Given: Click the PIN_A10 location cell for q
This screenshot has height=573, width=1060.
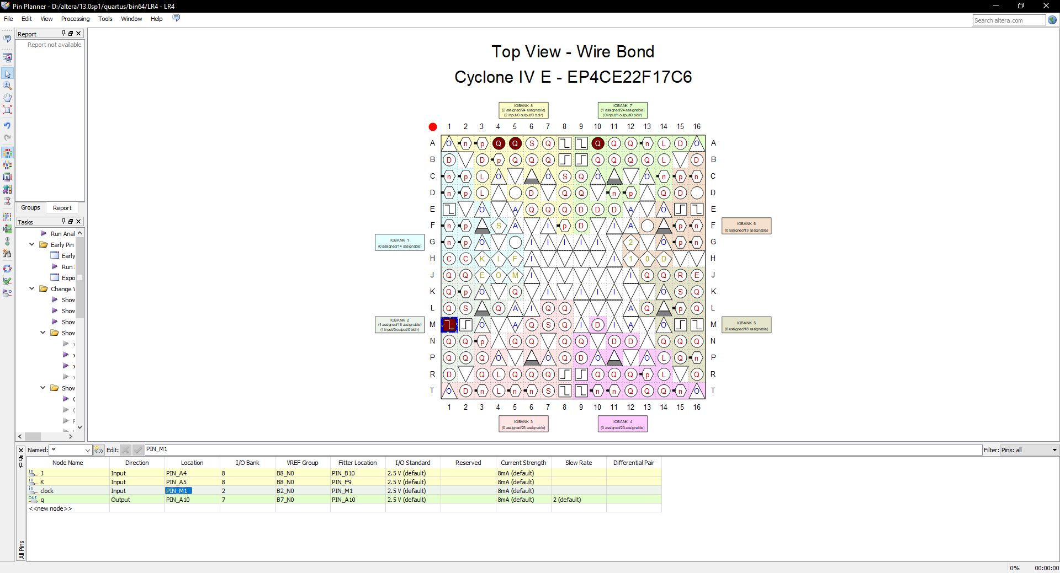Looking at the screenshot, I should 192,500.
